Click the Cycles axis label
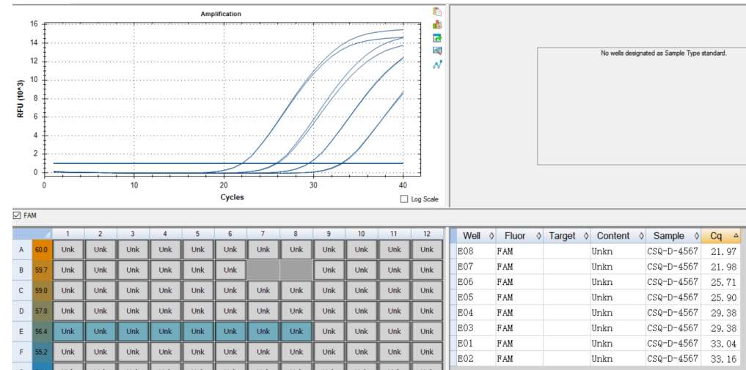This screenshot has width=746, height=370. [x=233, y=197]
